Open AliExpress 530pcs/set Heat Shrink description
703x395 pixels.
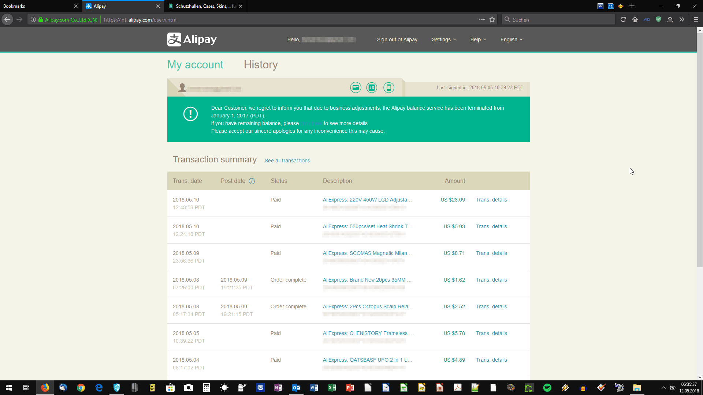click(367, 226)
